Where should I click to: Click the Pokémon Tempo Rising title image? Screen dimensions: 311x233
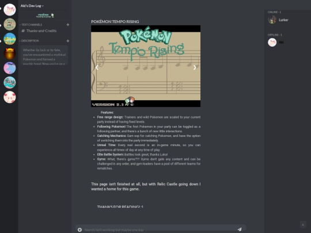pos(146,66)
